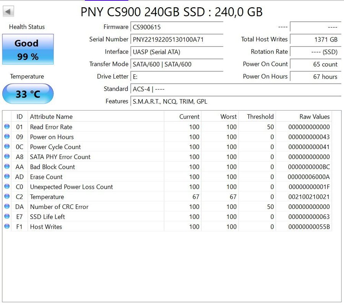Click the status dot beside Temperature attribute
The width and height of the screenshot is (344, 305).
tap(7, 197)
